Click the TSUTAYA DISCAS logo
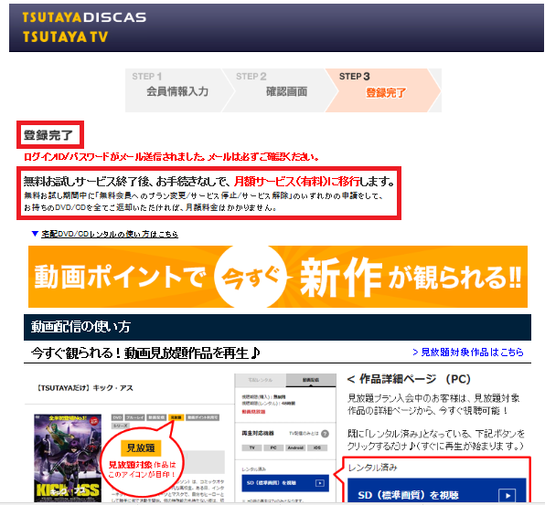Screen dimensions: 545x505 pos(84,17)
